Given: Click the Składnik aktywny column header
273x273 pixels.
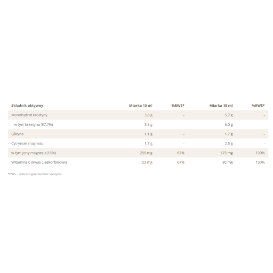Looking at the screenshot, I should coord(27,105).
